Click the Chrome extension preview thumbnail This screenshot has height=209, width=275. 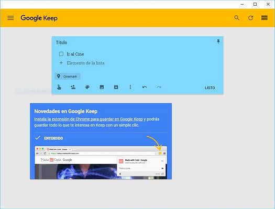coord(101,162)
